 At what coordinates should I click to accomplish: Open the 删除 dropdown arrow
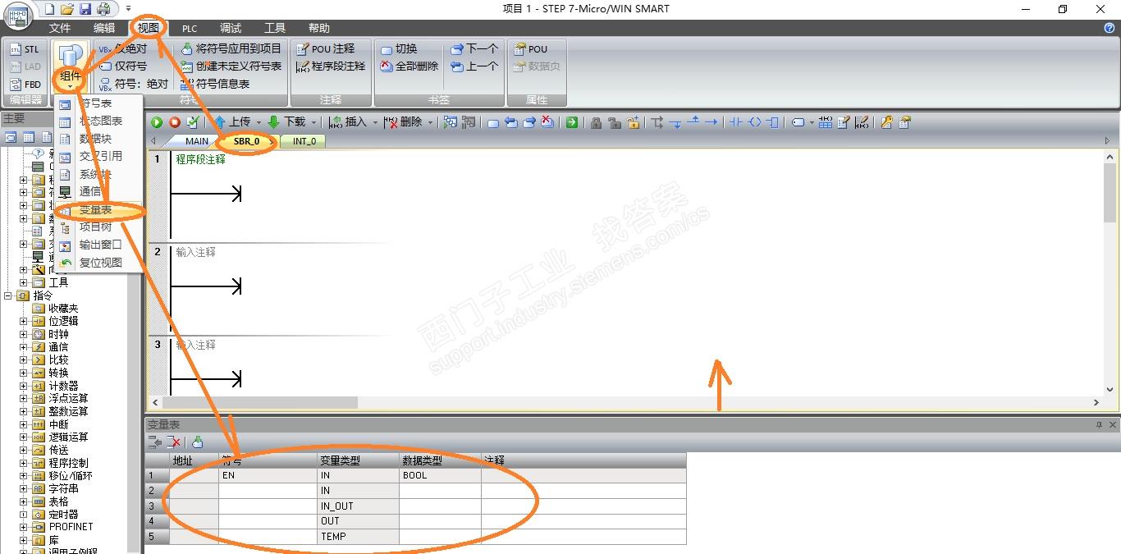click(x=430, y=122)
